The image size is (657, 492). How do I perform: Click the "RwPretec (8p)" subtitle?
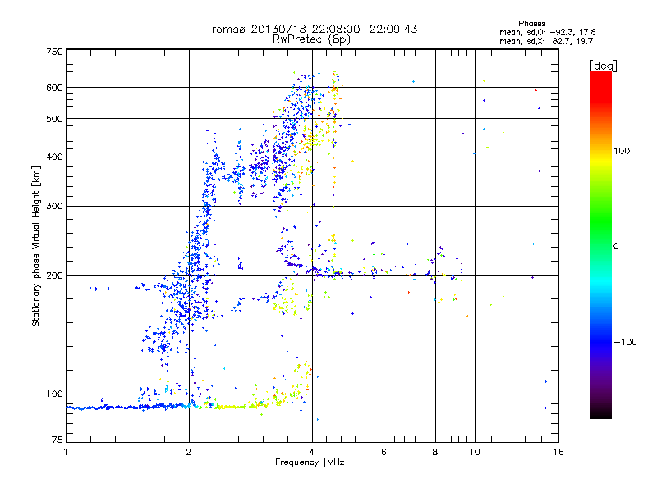[x=311, y=39]
